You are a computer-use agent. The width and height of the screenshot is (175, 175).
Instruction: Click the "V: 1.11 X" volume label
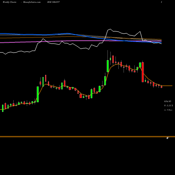click(168, 106)
